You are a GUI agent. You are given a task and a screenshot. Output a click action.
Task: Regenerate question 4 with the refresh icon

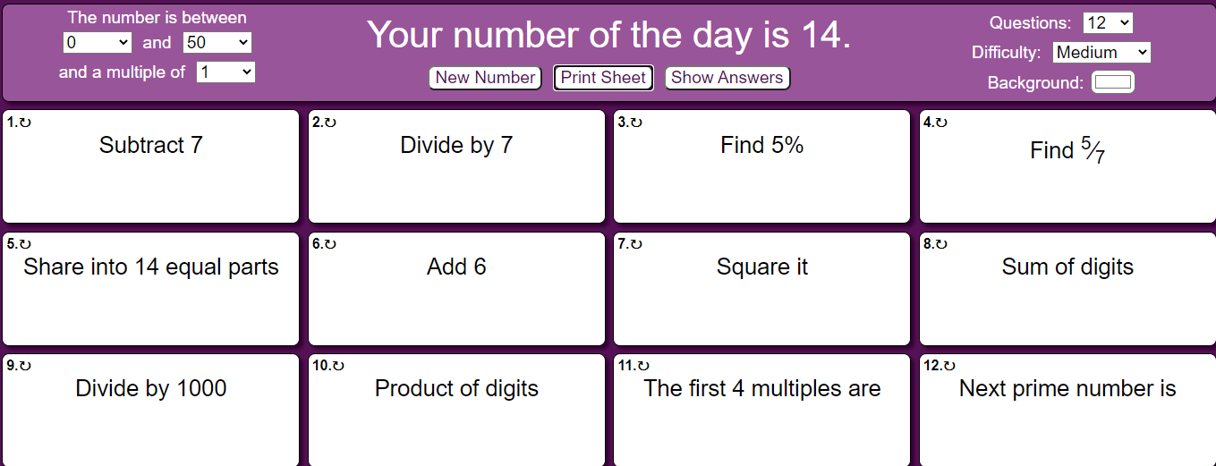click(x=941, y=123)
